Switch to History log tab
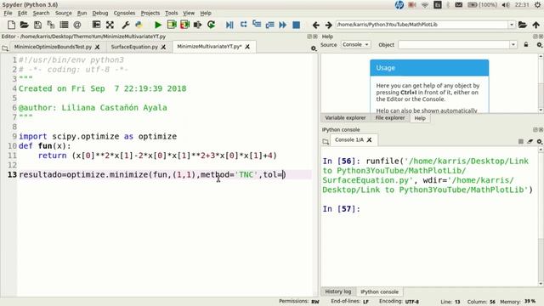 pos(338,292)
